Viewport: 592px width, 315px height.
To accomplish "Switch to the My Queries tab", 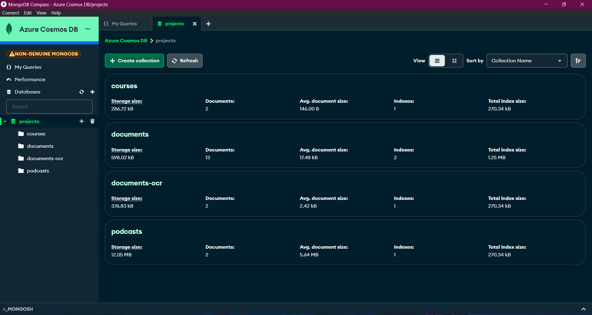I will coord(125,24).
